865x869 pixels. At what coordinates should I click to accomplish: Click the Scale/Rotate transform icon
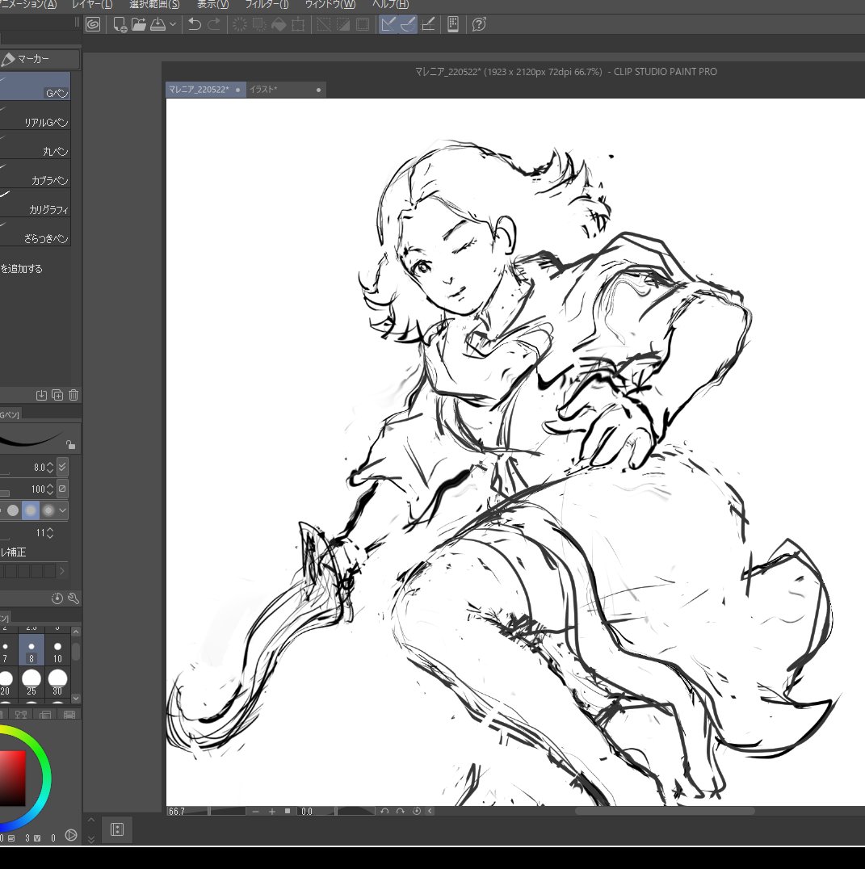click(x=298, y=24)
